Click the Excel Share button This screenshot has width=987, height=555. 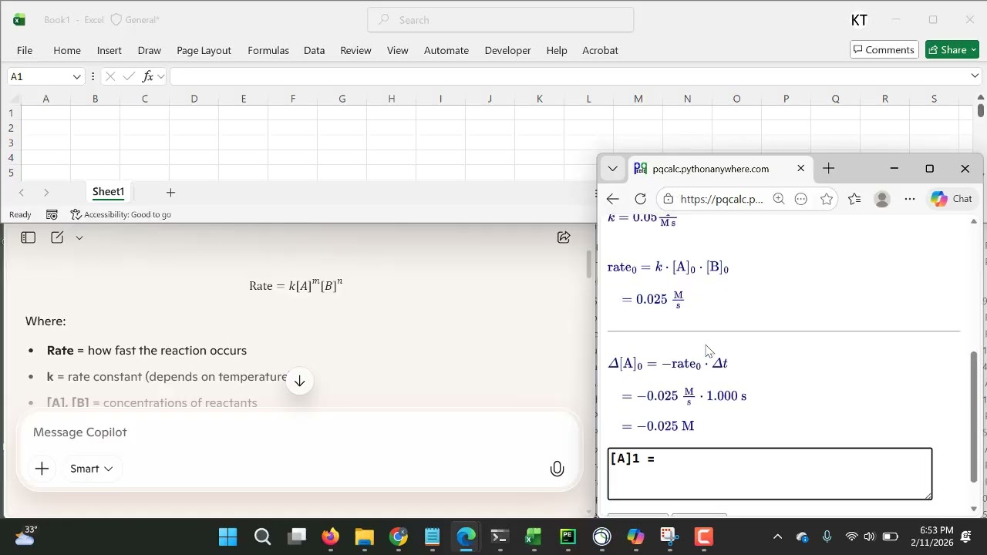tap(952, 50)
